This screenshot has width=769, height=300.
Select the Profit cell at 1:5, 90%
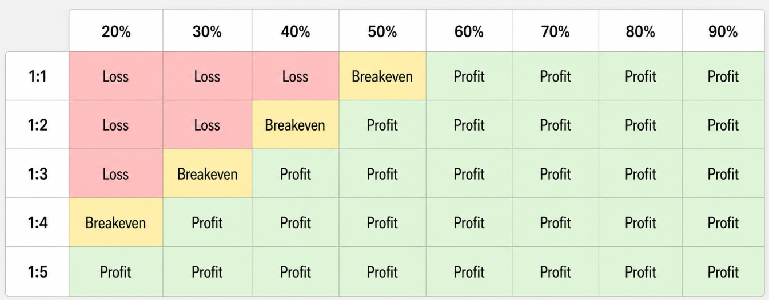point(723,272)
